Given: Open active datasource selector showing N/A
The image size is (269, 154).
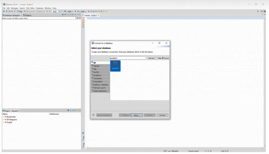Looking at the screenshot, I should pos(70,12).
